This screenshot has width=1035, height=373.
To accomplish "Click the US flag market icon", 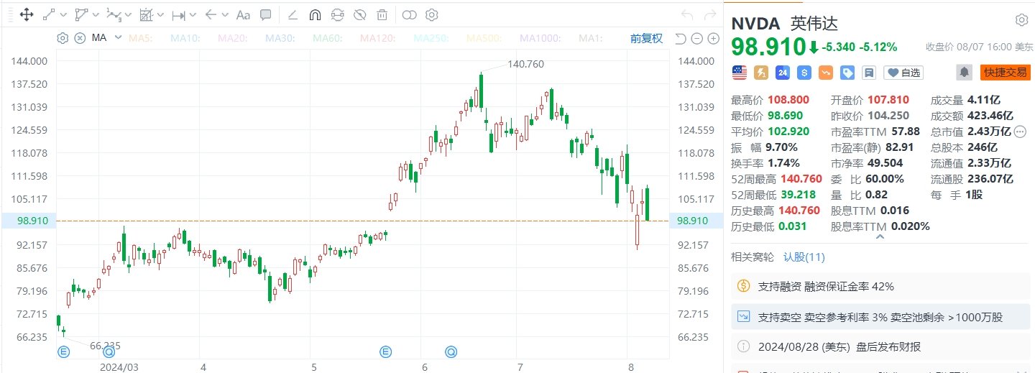I will 739,72.
